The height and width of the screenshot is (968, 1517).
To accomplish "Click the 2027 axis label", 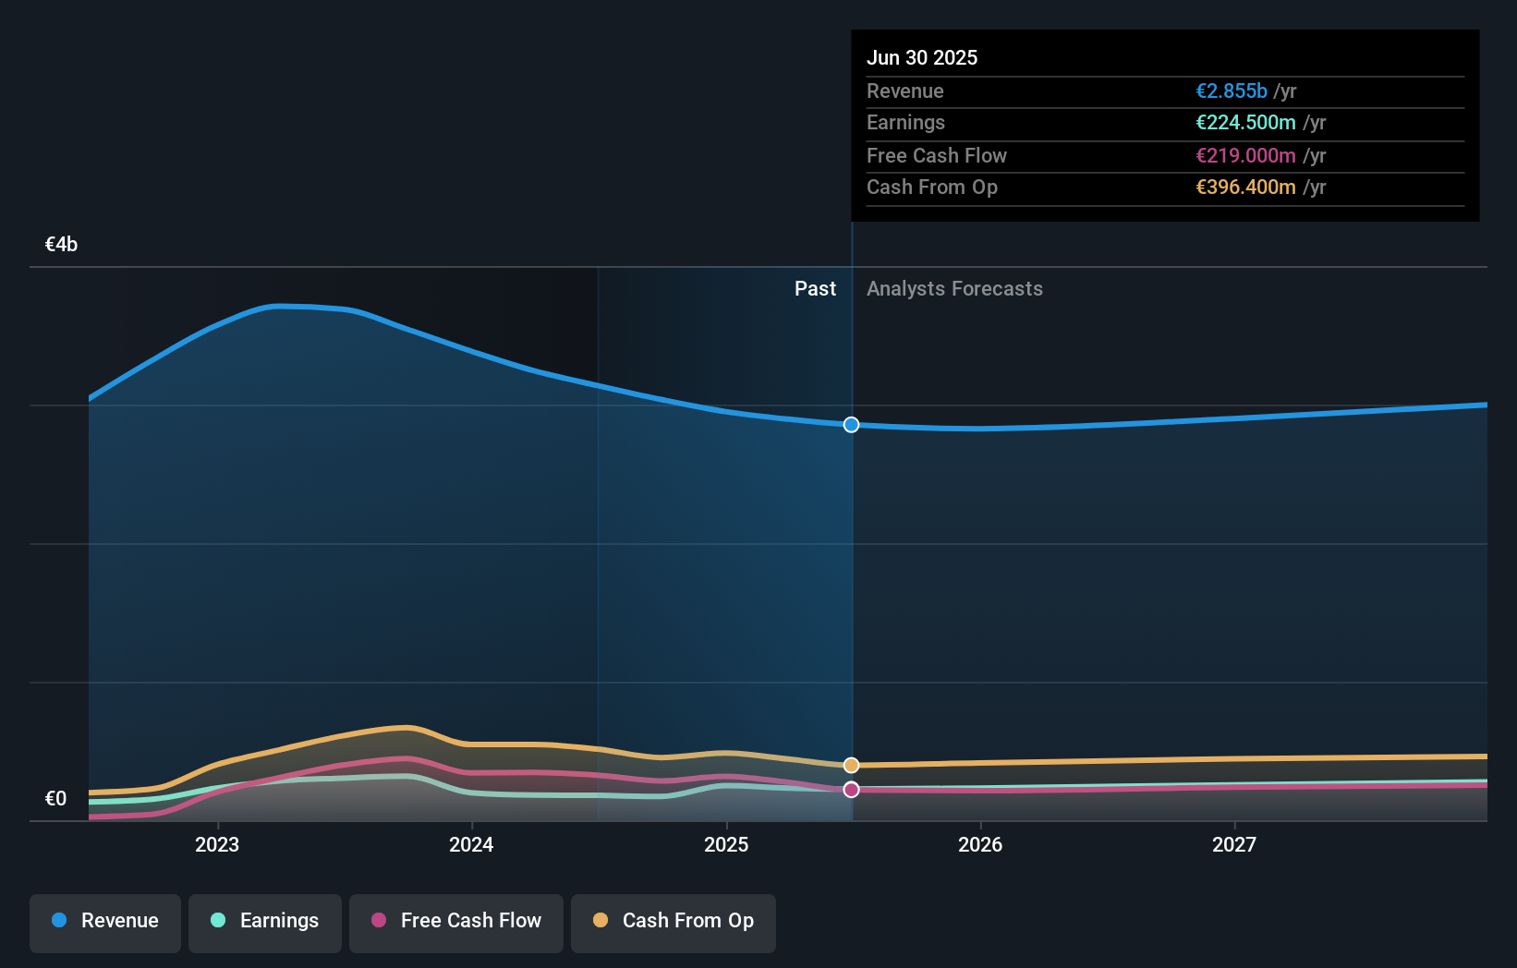I will pos(1235,844).
